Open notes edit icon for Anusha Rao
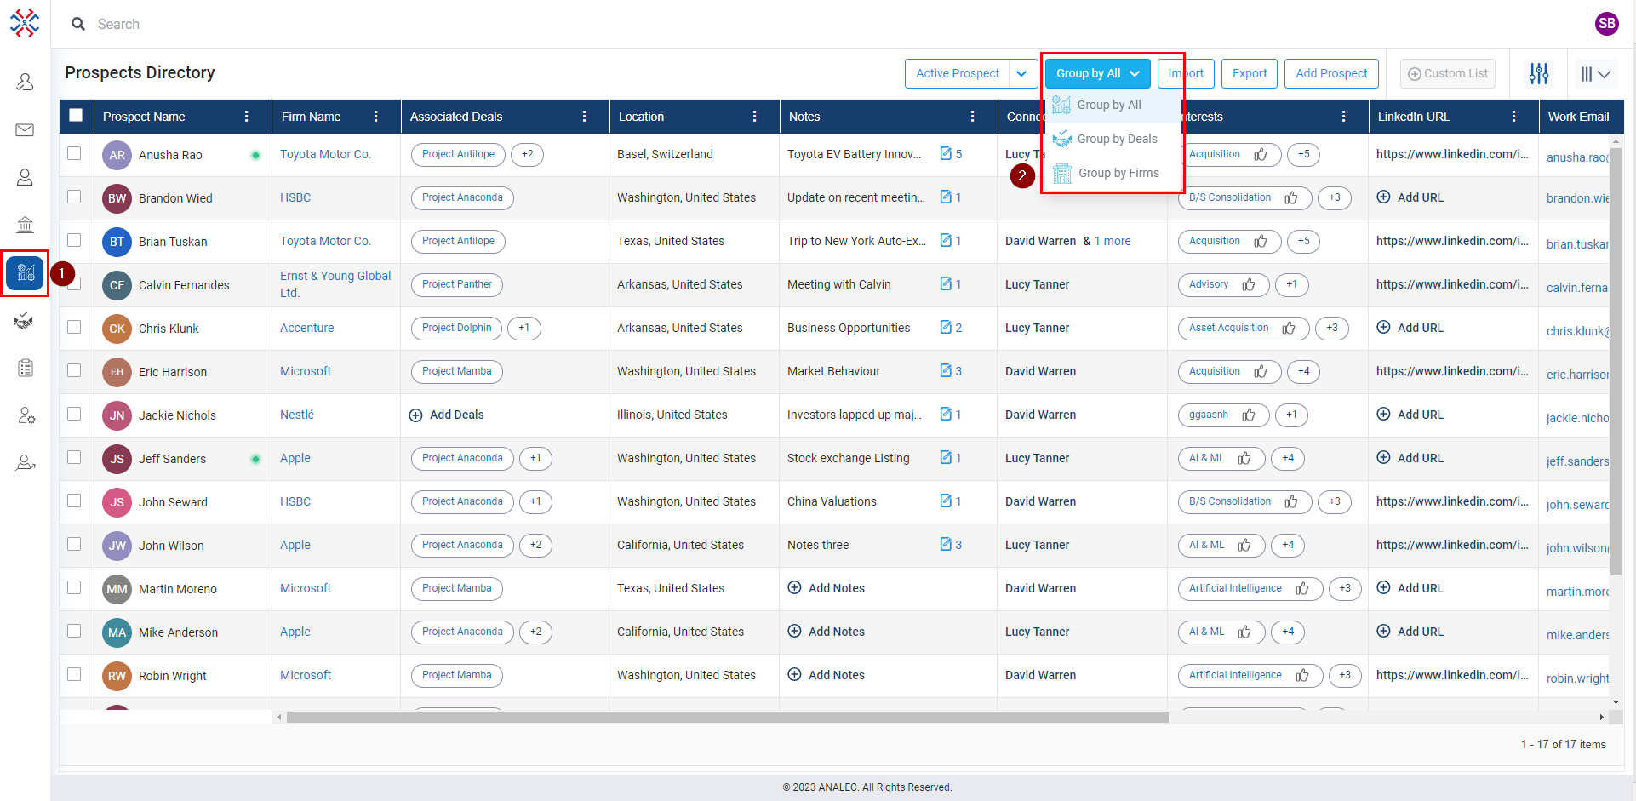 (945, 154)
